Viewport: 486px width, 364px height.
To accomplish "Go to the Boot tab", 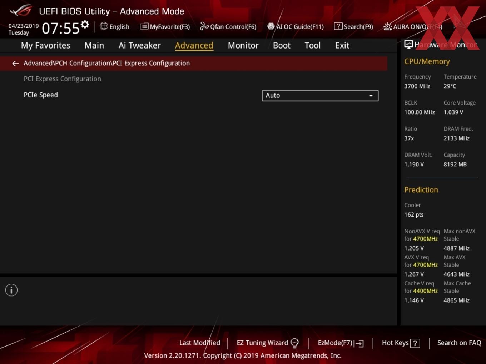I will (282, 45).
